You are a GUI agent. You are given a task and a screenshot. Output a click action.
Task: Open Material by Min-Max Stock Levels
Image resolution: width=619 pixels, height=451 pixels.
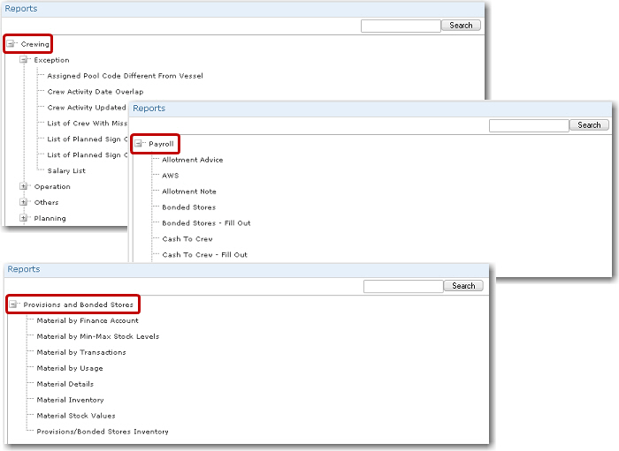point(97,336)
